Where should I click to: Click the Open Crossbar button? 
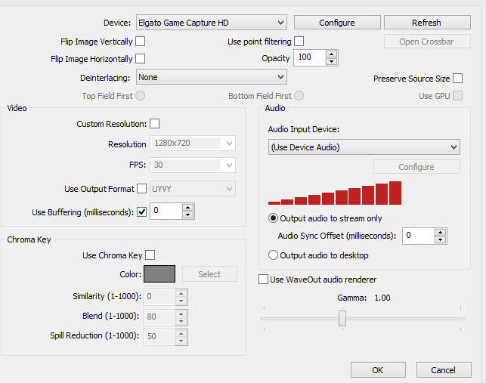point(427,42)
